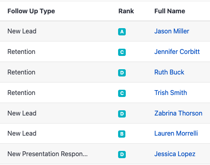Click the C rank badge for Trish Smith
Viewport: 210px width, 165px height.
pos(122,93)
